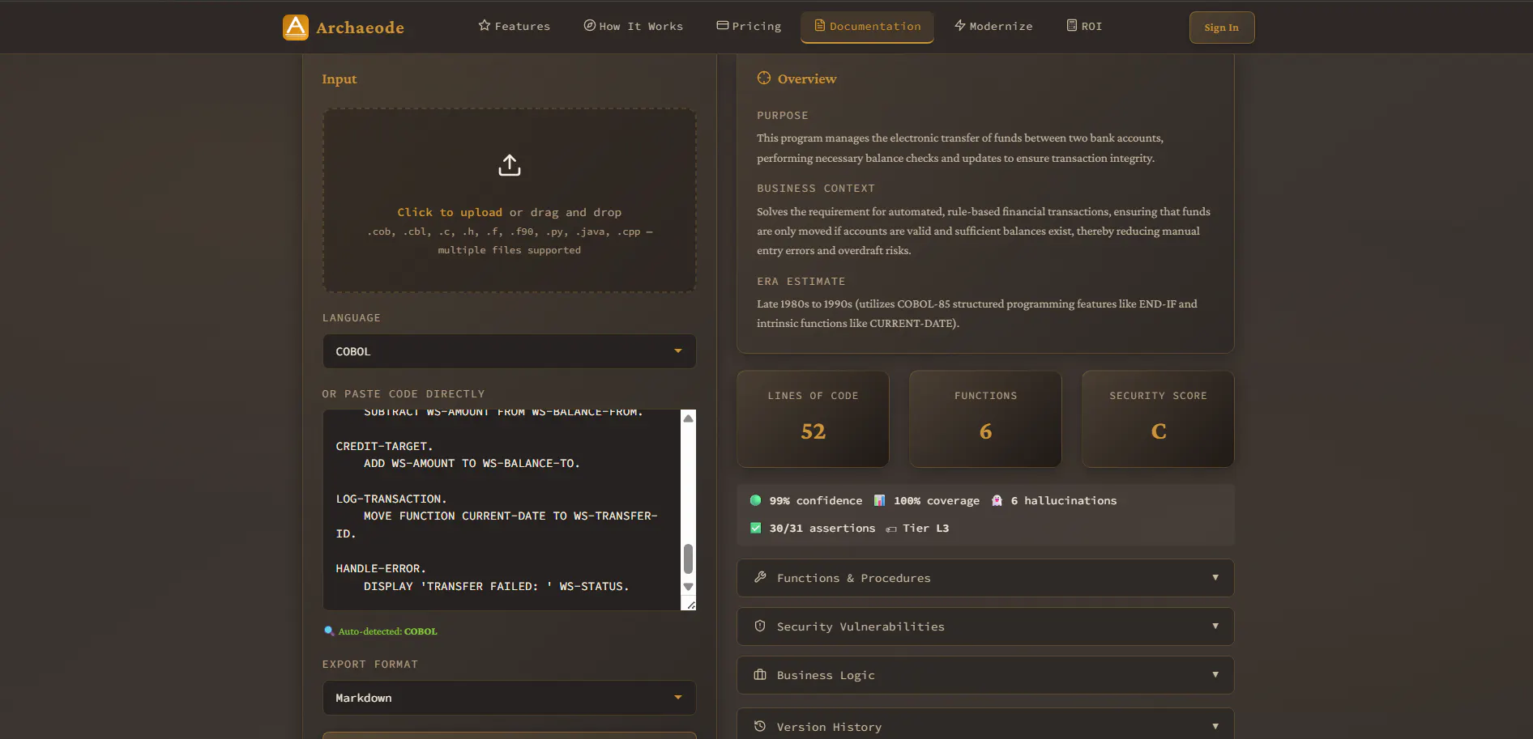The height and width of the screenshot is (739, 1533).
Task: Click the lightning icon beside Modernize
Action: coord(960,26)
